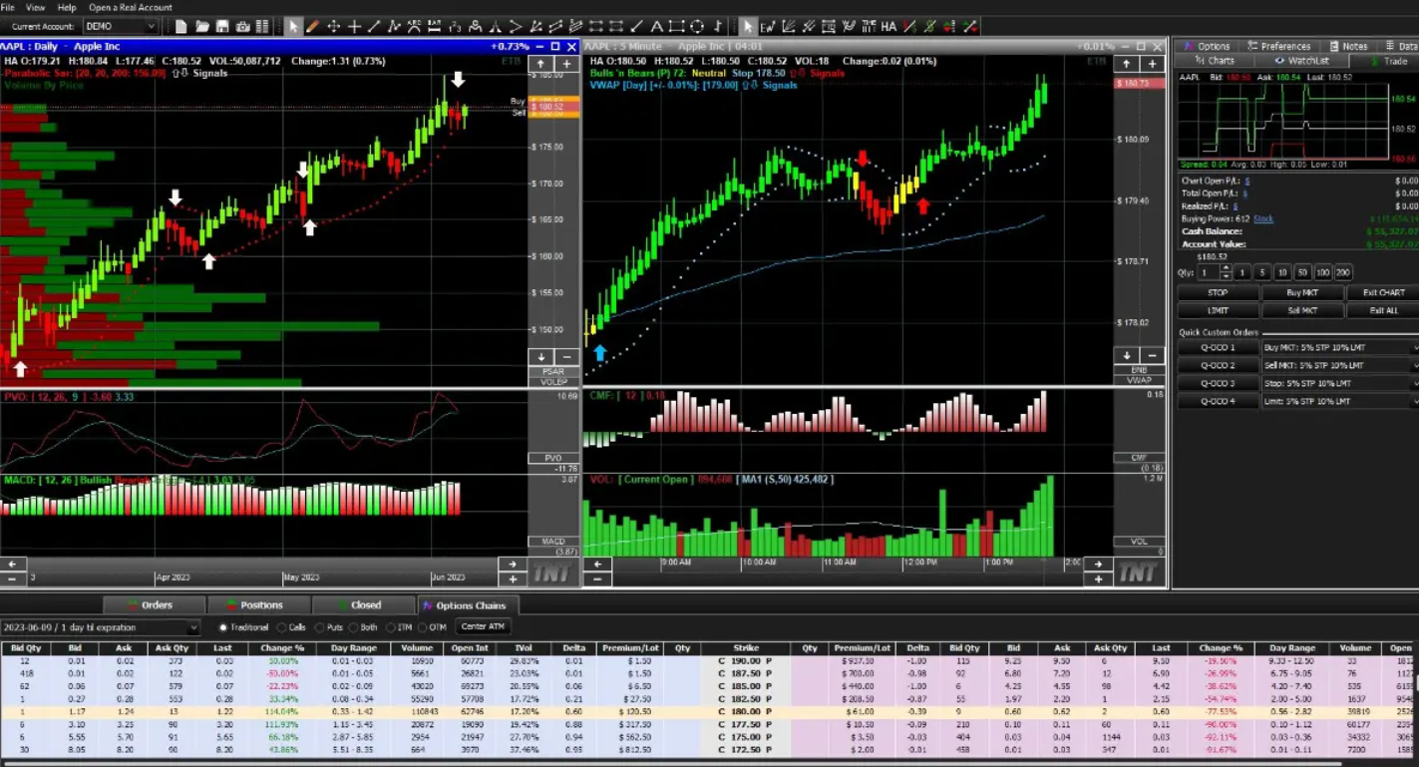Open the Options Chains tab
Screen dimensions: 1419x767
click(x=469, y=604)
